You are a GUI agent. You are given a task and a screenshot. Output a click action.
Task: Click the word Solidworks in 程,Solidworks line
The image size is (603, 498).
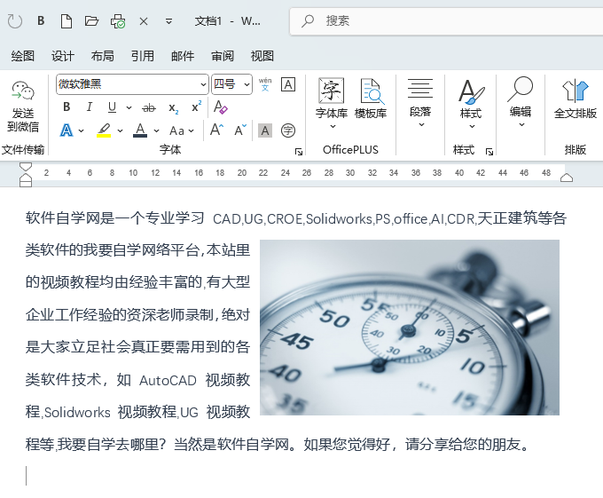point(77,413)
